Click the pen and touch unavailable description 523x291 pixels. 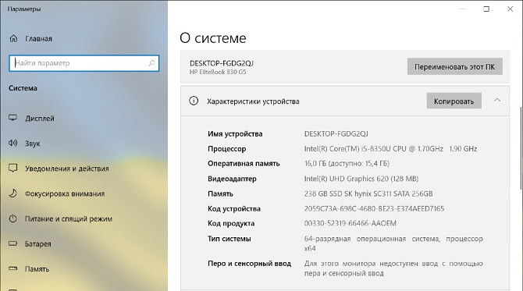tap(393, 268)
